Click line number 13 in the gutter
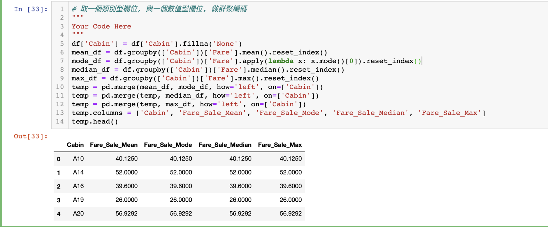Screen dimensions: 548x227 (60, 113)
